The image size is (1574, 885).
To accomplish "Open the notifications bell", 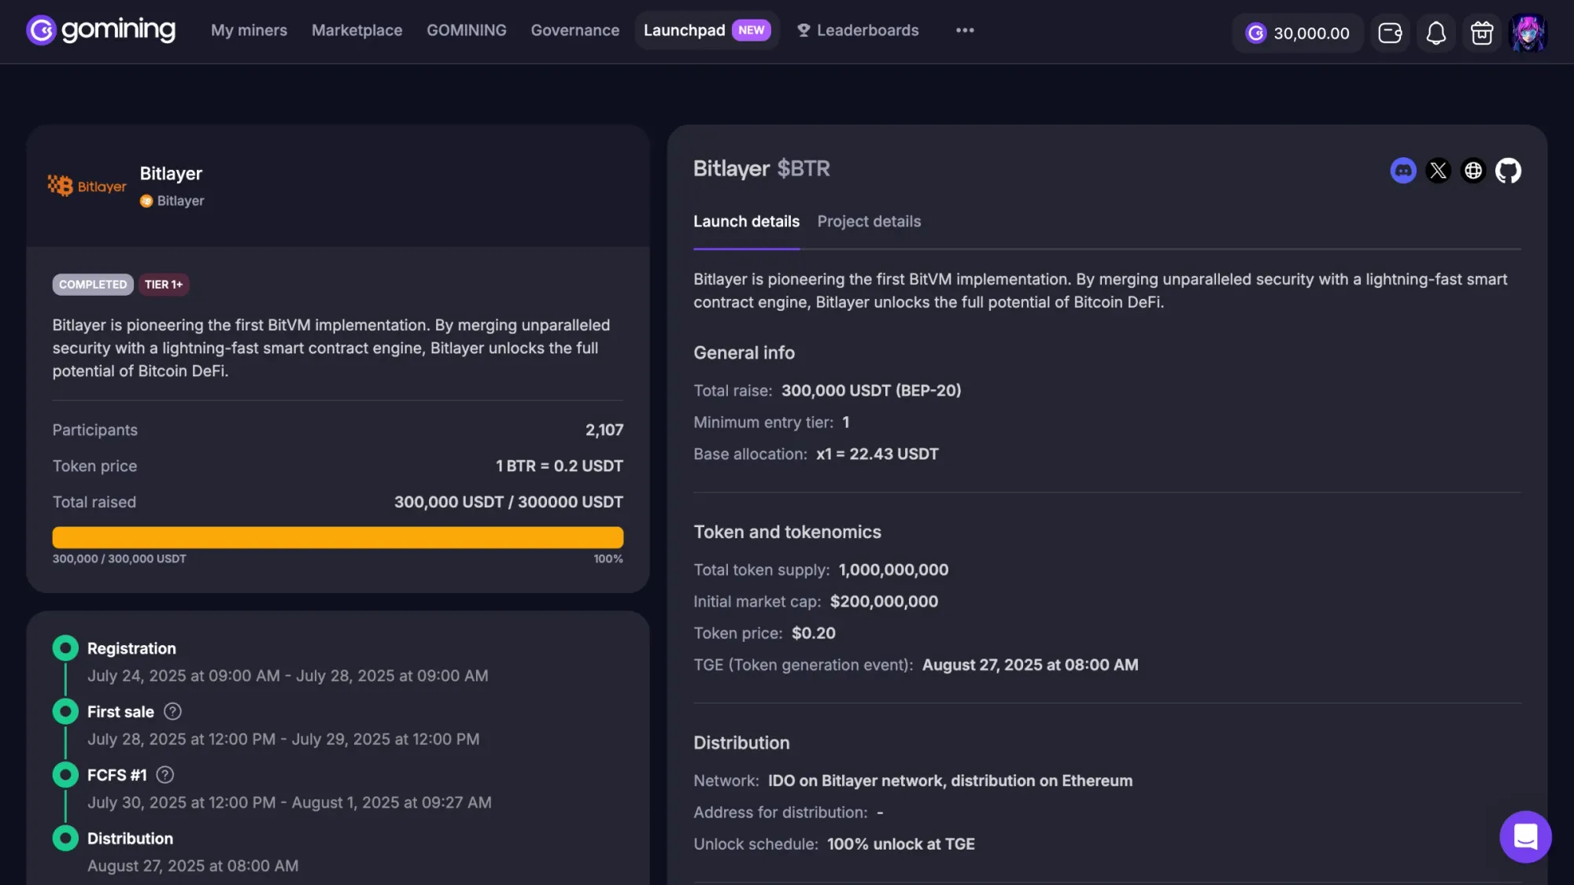I will point(1435,33).
